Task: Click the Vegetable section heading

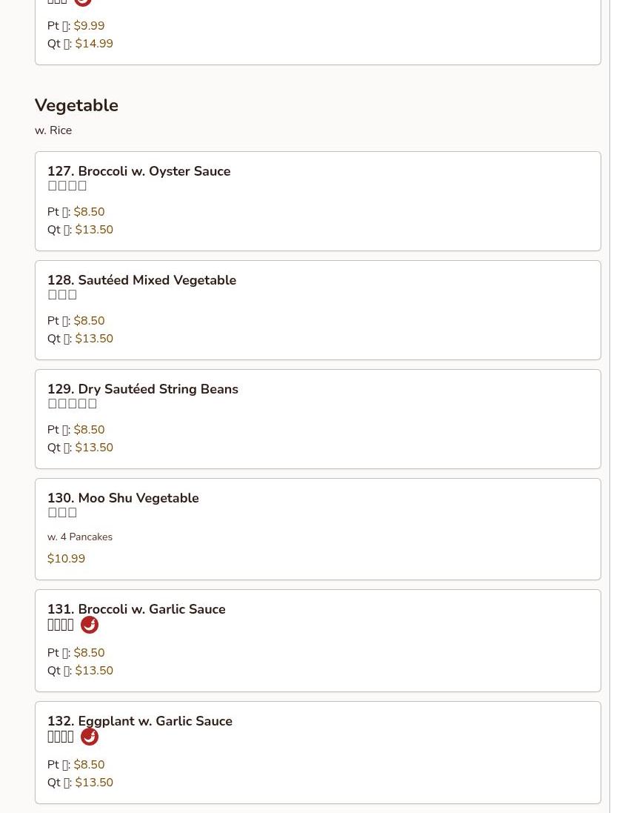Action: (76, 105)
